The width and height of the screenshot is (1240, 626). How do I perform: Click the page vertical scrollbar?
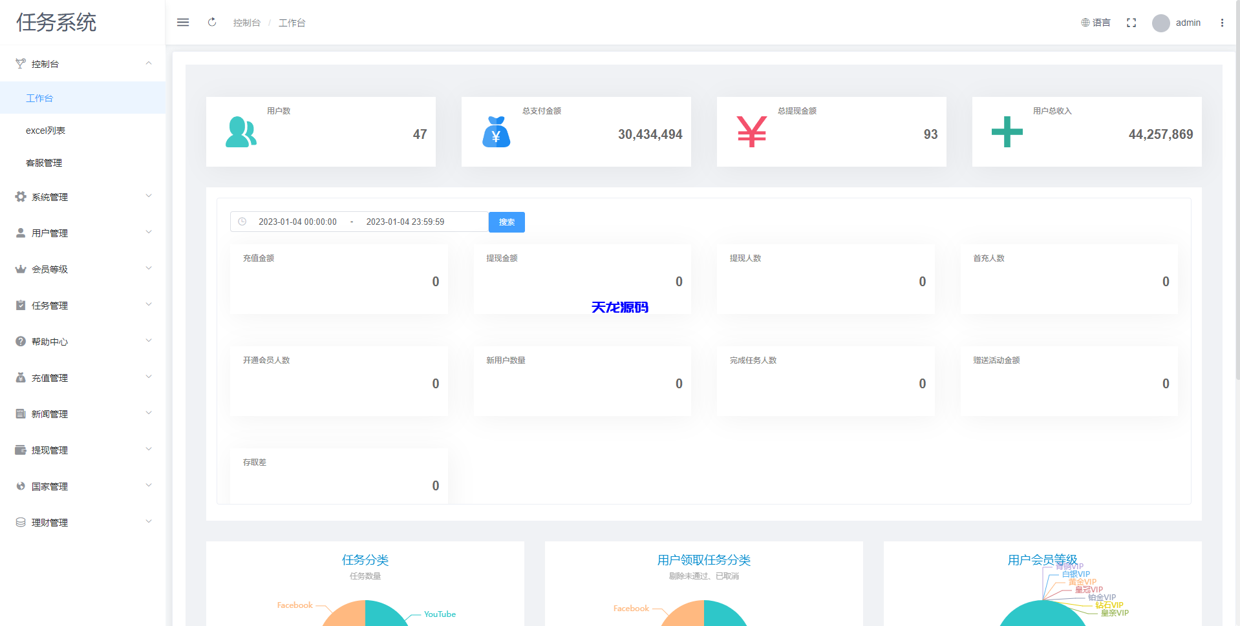click(1237, 191)
